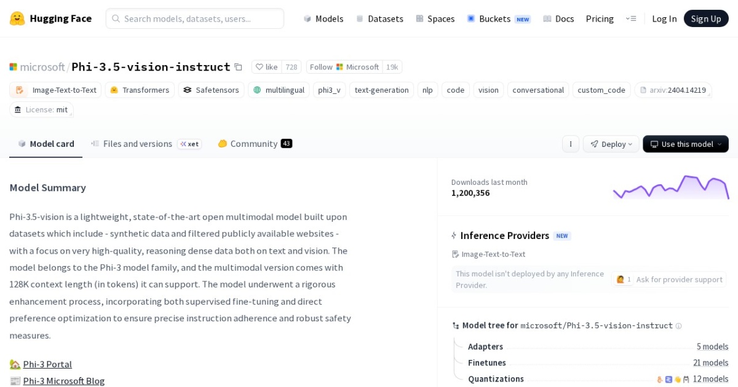Expand the License mit disclosure
The width and height of the screenshot is (738, 387).
41,110
